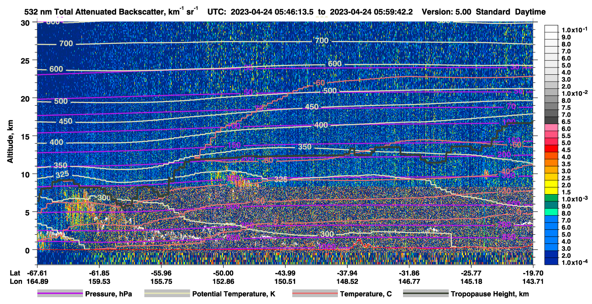Click the color bar bottom label 1.0x10-4
The height and width of the screenshot is (304, 592).
tap(574, 262)
